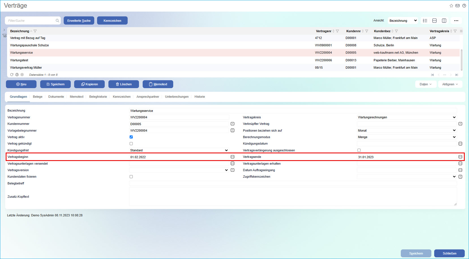Click the search magnifier in Filter/Suche
Image resolution: width=469 pixels, height=259 pixels.
click(57, 21)
